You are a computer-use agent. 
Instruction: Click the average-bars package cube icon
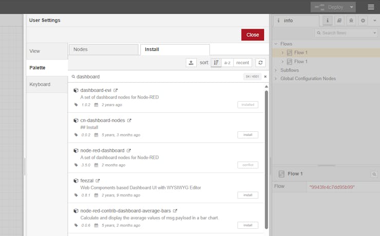point(76,211)
